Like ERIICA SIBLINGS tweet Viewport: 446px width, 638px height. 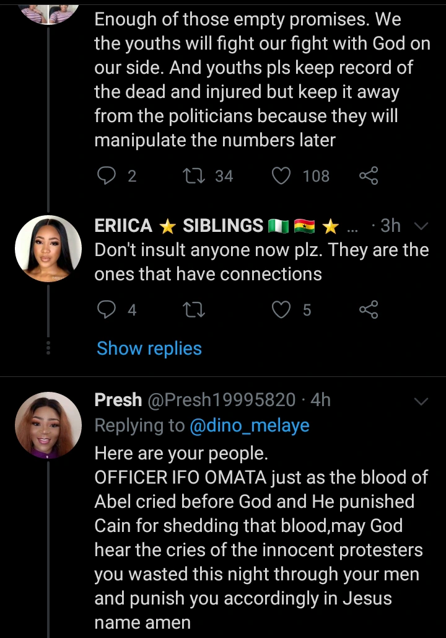pyautogui.click(x=282, y=309)
